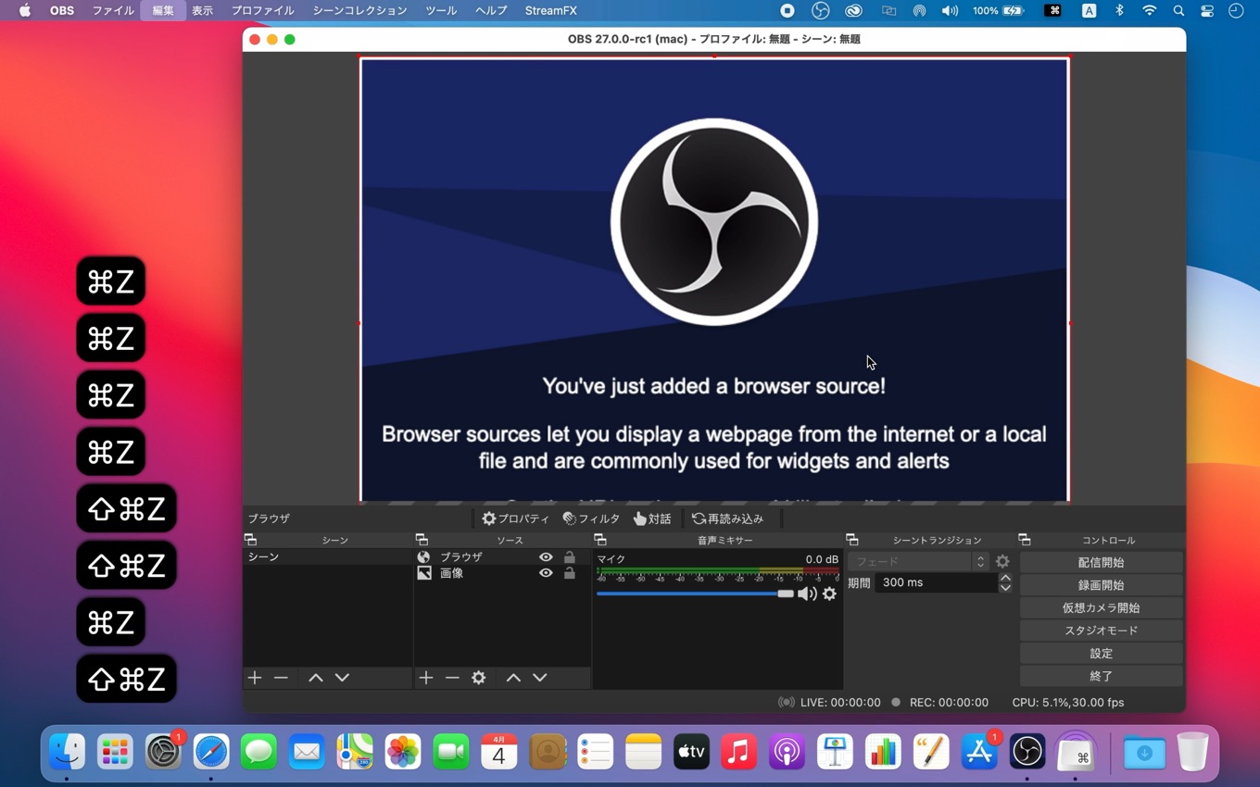Open the フェード transition dropdown
Viewport: 1260px width, 787px height.
(x=917, y=561)
